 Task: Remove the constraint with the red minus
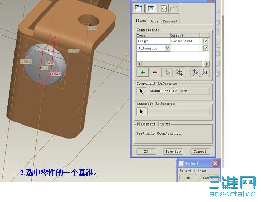pos(155,72)
